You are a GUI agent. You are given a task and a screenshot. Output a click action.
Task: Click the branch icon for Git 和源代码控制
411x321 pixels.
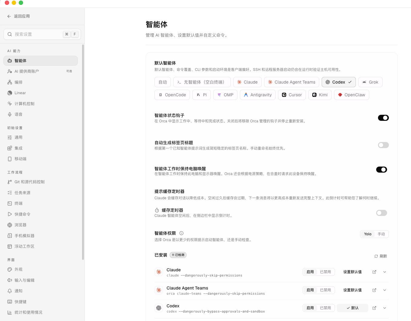click(x=10, y=182)
